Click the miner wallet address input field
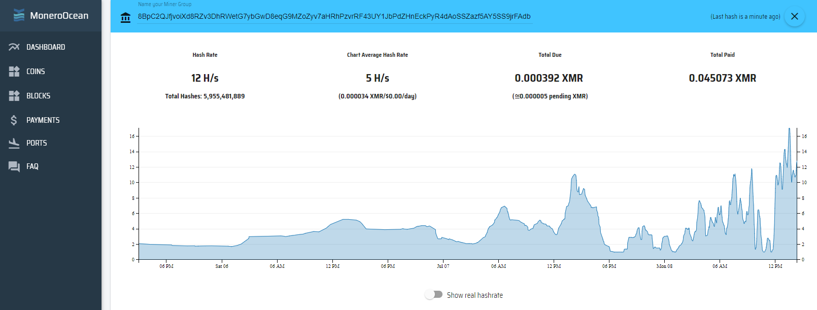The height and width of the screenshot is (310, 817). (334, 17)
